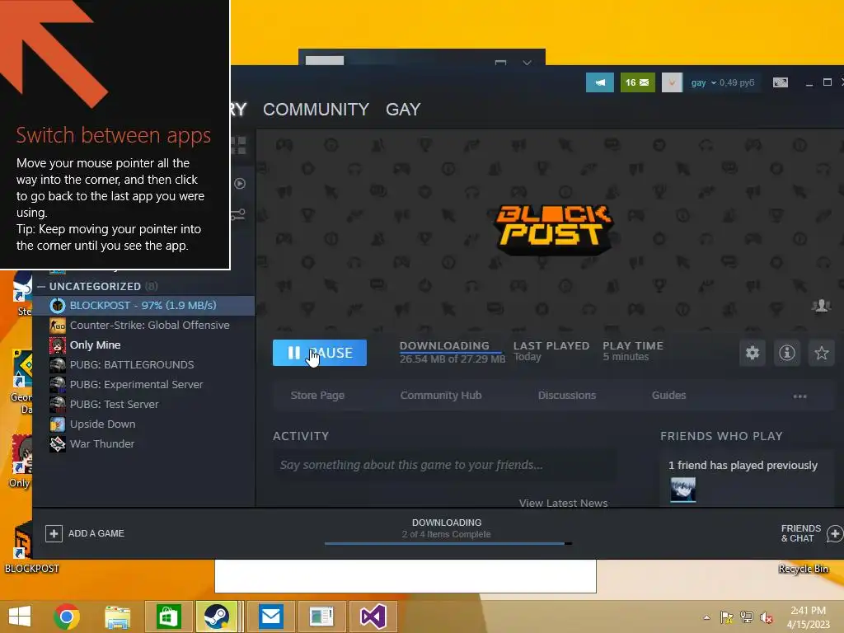The height and width of the screenshot is (633, 844).
Task: Launch Google Chrome from taskbar
Action: (67, 617)
